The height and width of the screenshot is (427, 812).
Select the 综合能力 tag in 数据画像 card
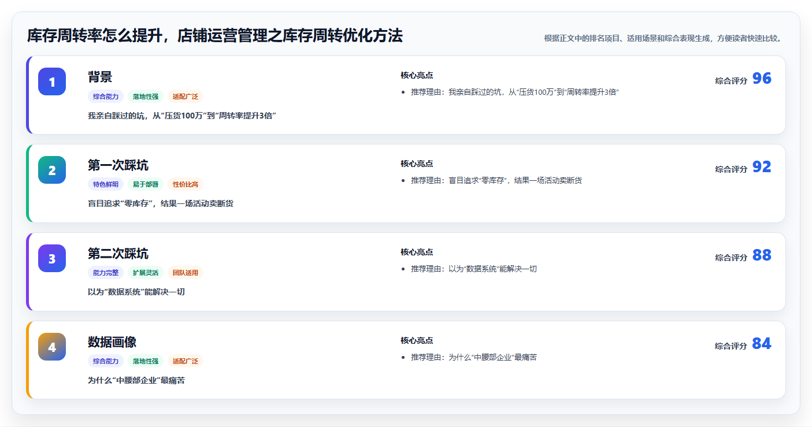click(x=106, y=361)
